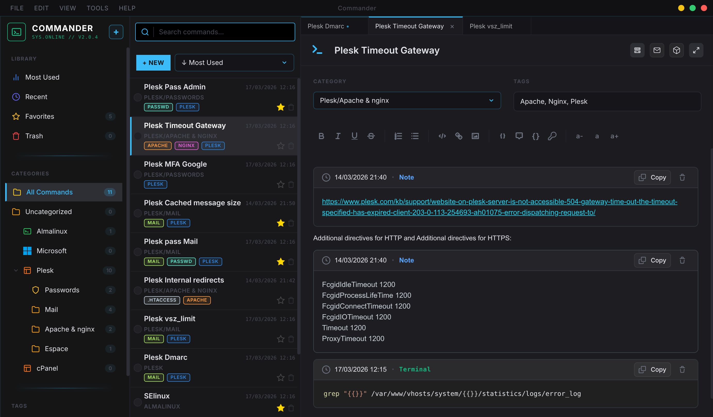Decrease font size with a-
The width and height of the screenshot is (713, 417).
(x=579, y=136)
